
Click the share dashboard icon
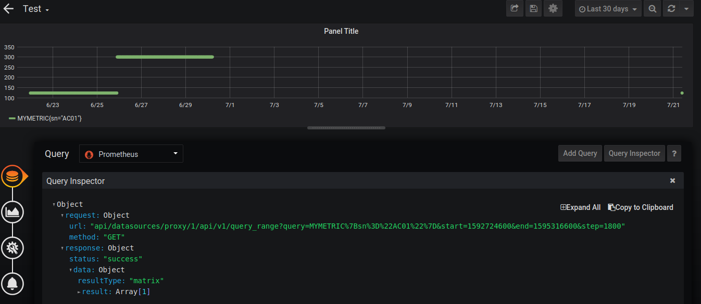[x=514, y=8]
